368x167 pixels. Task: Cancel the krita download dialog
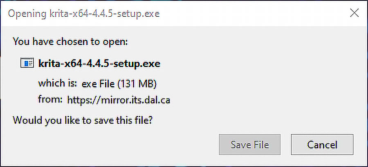click(322, 145)
